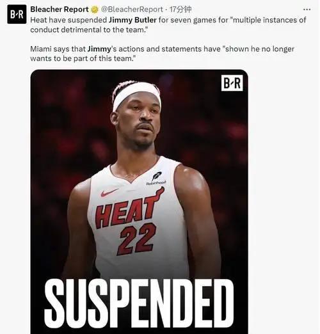Click the B/R watermark logo in photo

pyautogui.click(x=232, y=83)
